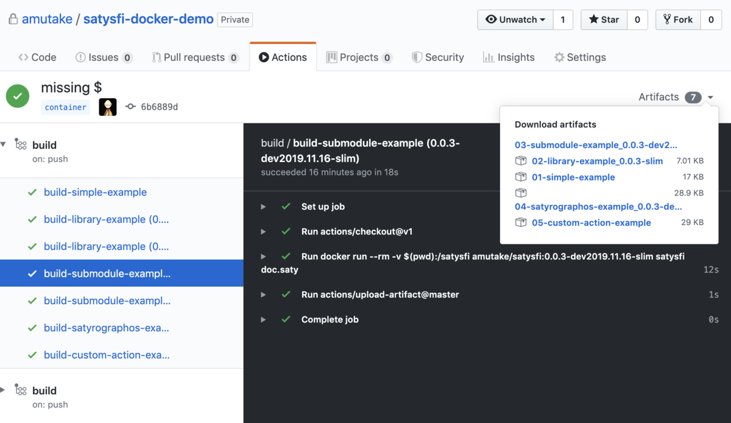Viewport: 731px width, 423px height.
Task: Expand the second build workflow at bottom
Action: 4,390
